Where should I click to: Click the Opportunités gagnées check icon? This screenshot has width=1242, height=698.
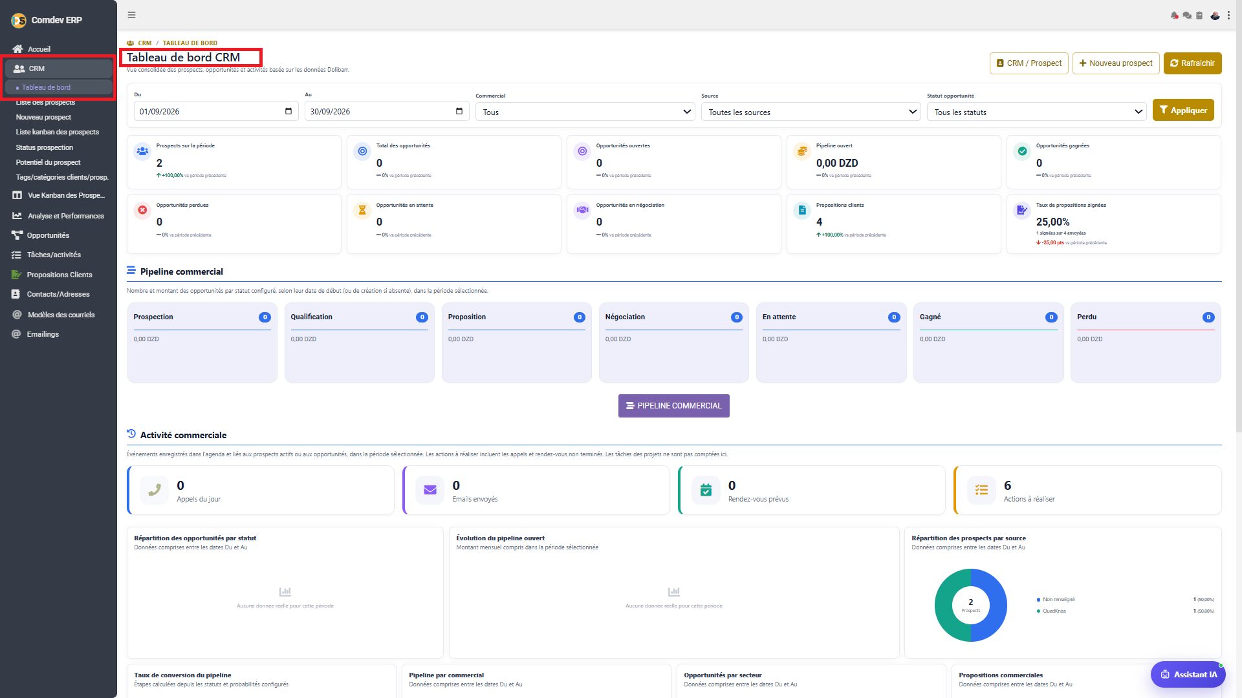[x=1022, y=151]
